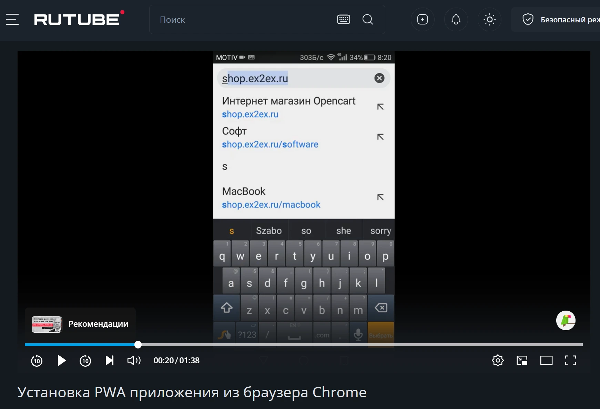Switch to theater viewing mode
This screenshot has height=409, width=600.
click(546, 360)
